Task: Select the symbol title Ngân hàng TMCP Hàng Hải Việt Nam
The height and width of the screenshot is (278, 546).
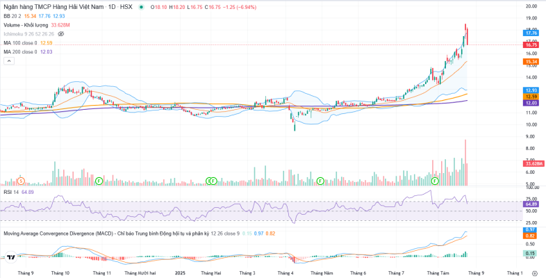Action: tap(53, 7)
